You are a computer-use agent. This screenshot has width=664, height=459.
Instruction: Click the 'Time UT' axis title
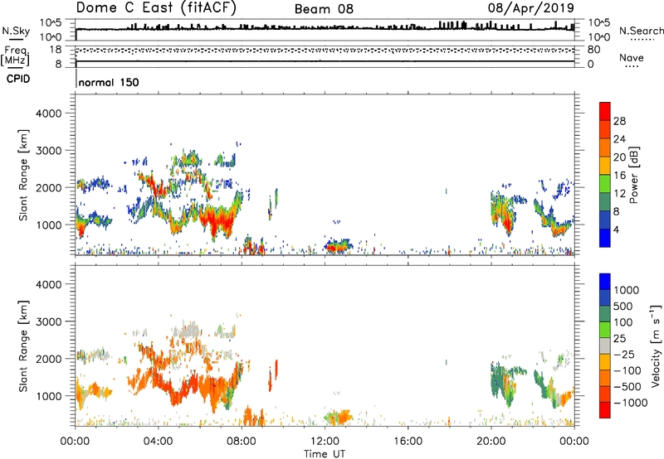pos(325,453)
